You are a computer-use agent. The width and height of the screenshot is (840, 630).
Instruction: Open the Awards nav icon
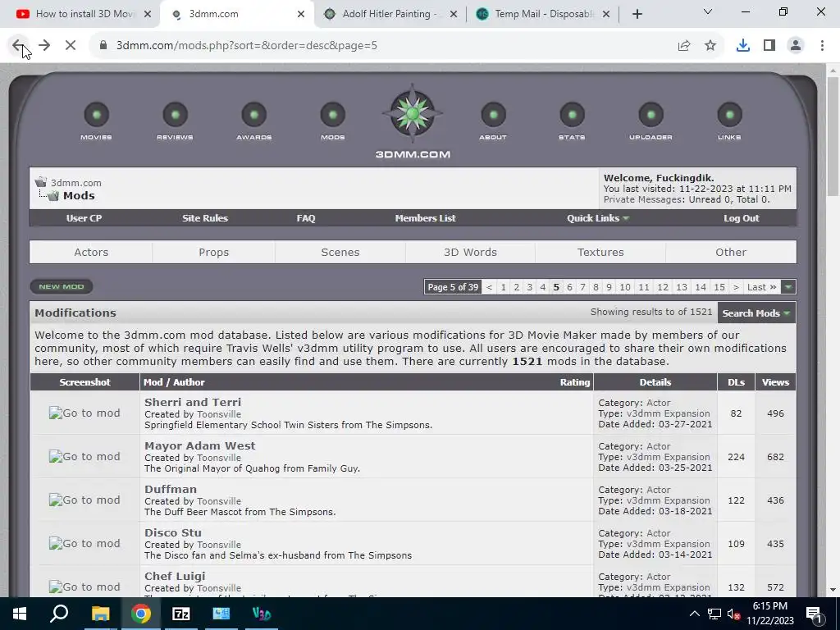click(x=254, y=115)
